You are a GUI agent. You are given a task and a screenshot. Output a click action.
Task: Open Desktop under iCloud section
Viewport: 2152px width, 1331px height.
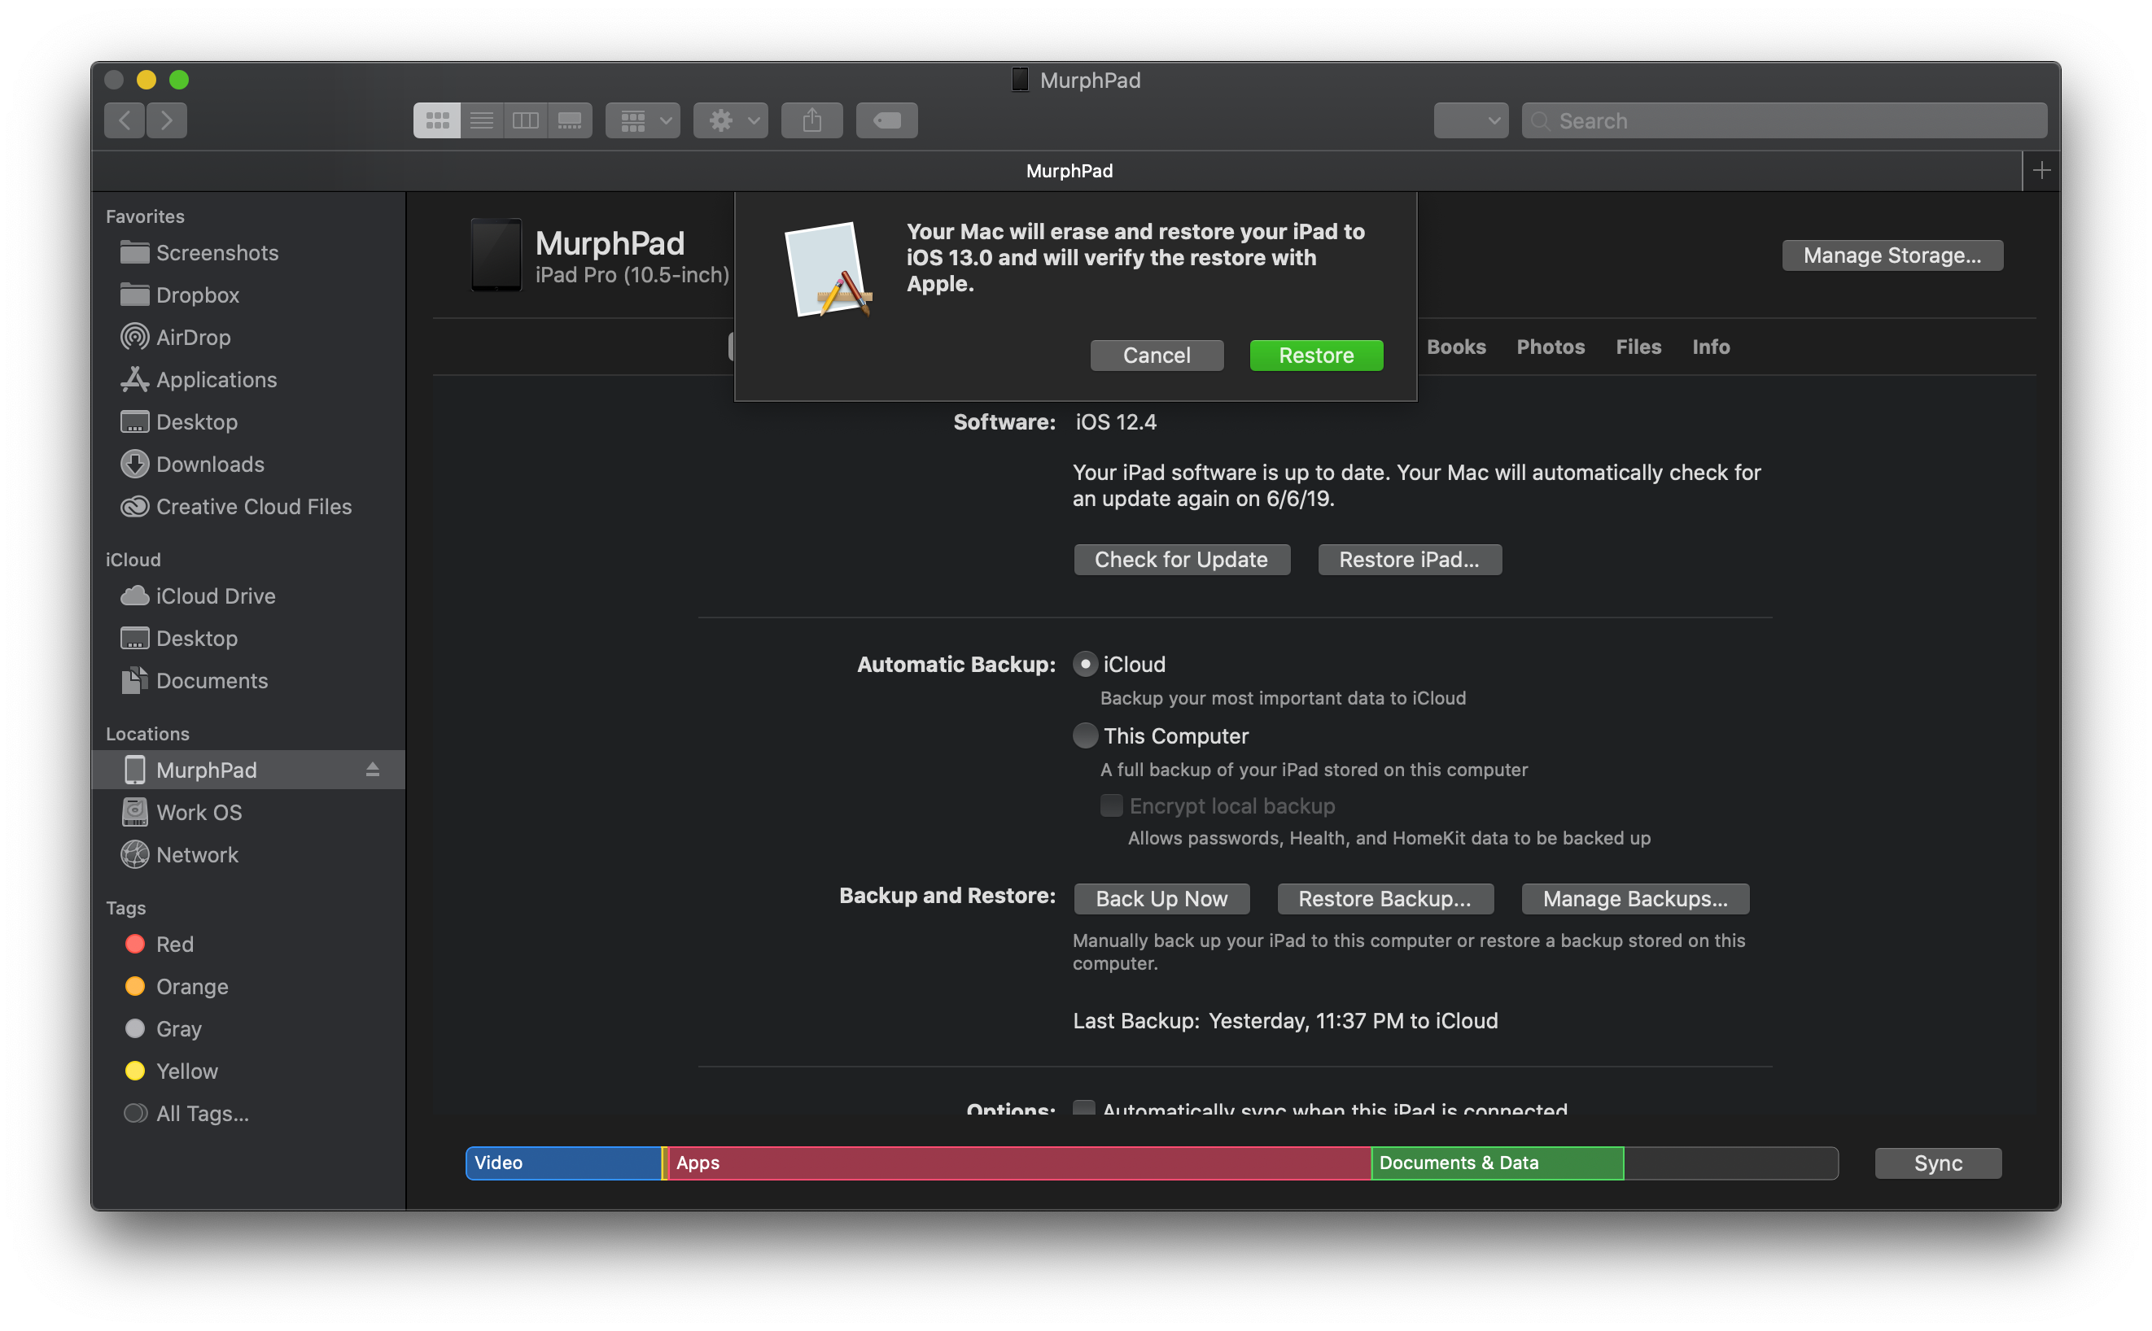coord(248,638)
